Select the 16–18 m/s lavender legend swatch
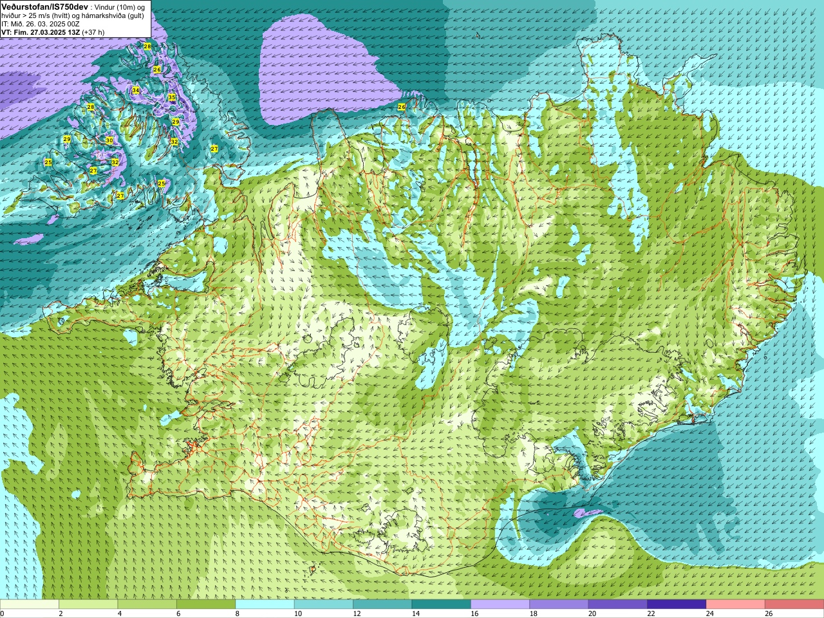This screenshot has width=824, height=618. coord(500,604)
